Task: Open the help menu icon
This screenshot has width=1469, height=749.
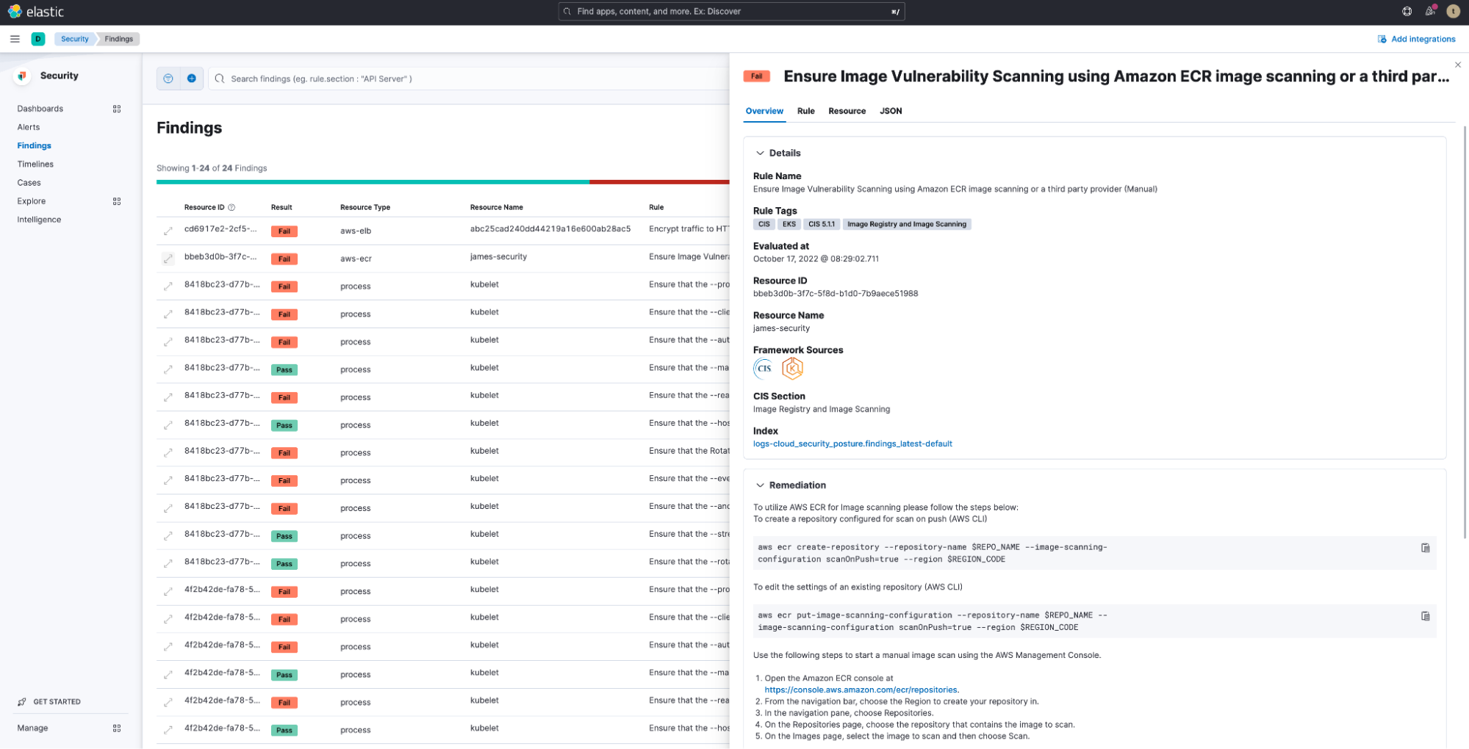Action: coord(1407,11)
